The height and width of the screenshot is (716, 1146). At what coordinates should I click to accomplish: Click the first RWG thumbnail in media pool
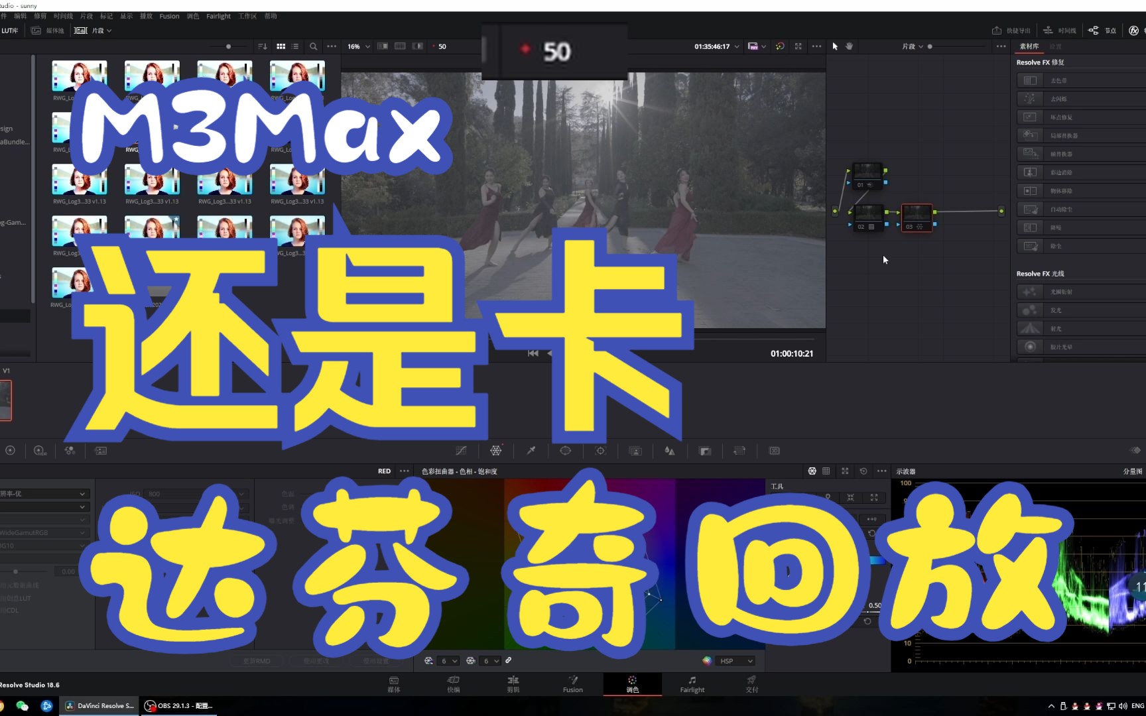(x=79, y=76)
